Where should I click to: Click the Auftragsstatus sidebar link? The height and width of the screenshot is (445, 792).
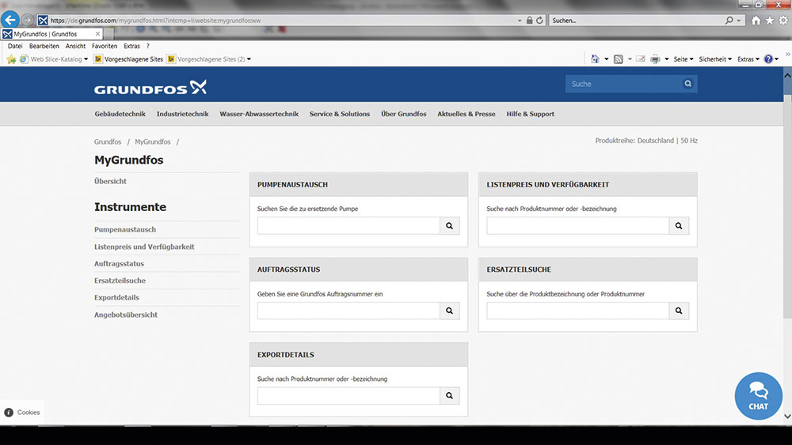click(x=119, y=263)
